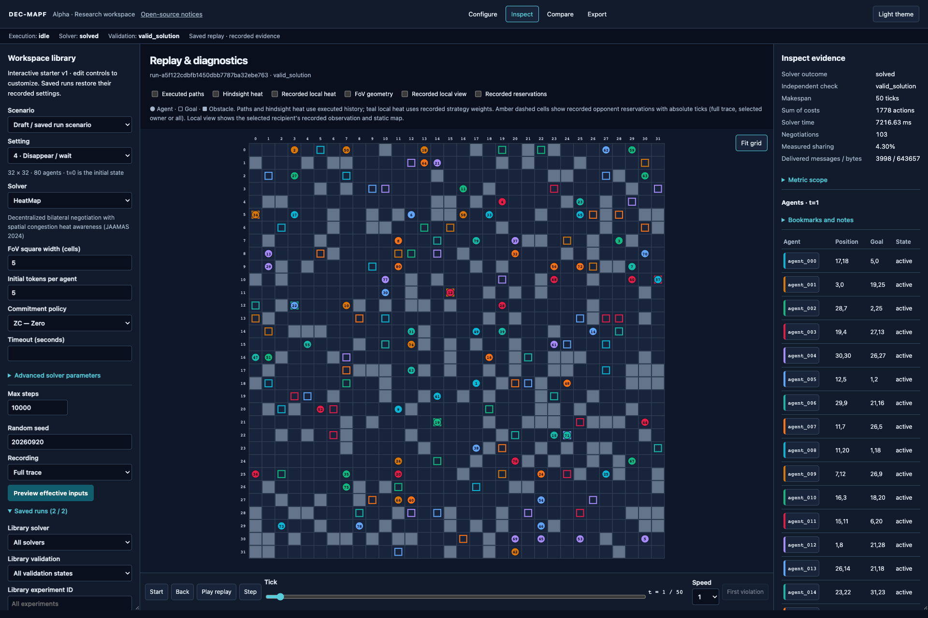928x618 pixels.
Task: Open the Library validation dropdown
Action: [x=70, y=573]
